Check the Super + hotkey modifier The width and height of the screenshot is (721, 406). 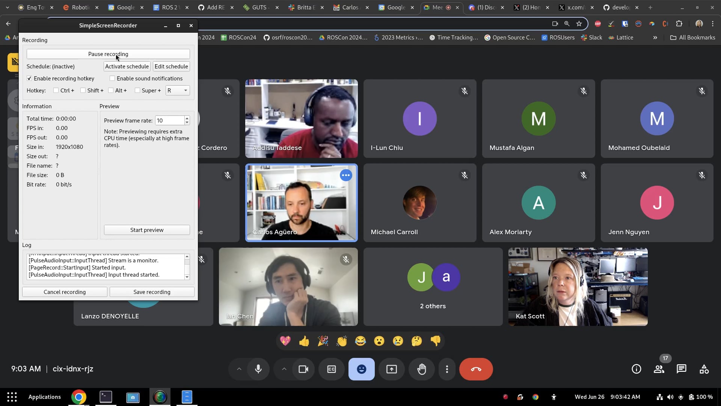coord(137,91)
